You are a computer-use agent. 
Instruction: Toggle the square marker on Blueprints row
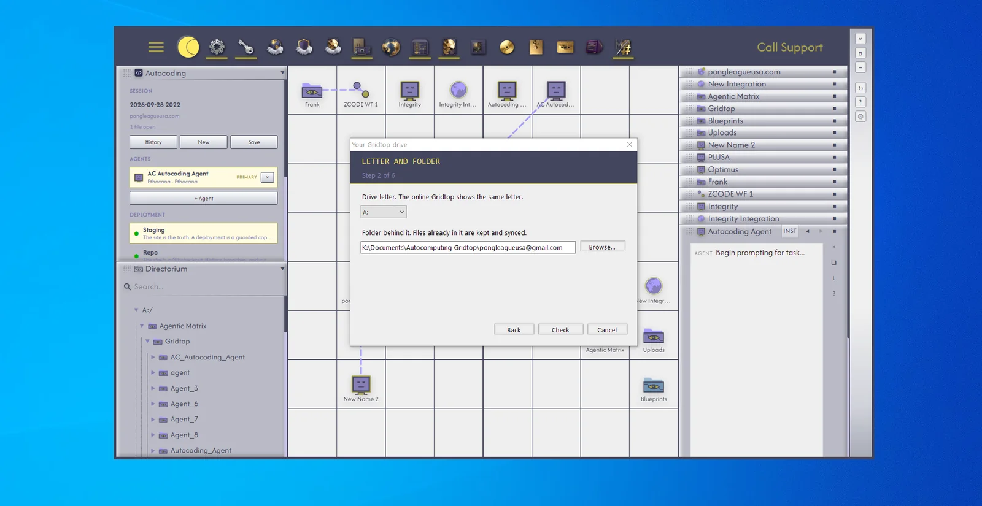click(x=834, y=121)
